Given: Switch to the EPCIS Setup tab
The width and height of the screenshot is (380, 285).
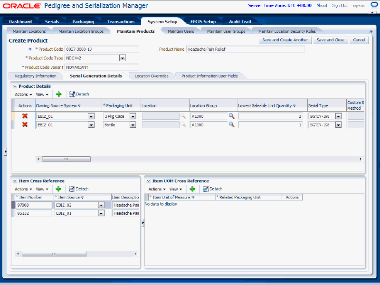Looking at the screenshot, I should click(203, 21).
